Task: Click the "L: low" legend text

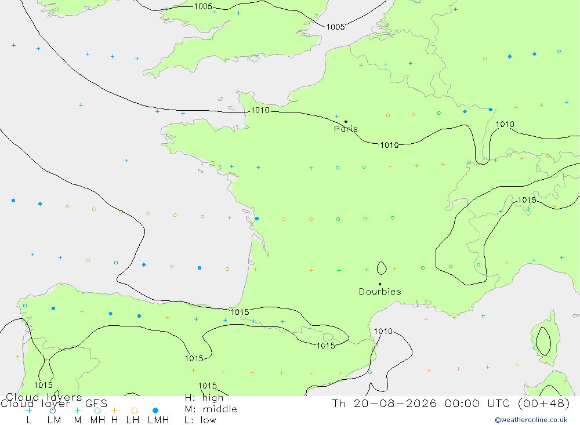Action: [200, 420]
